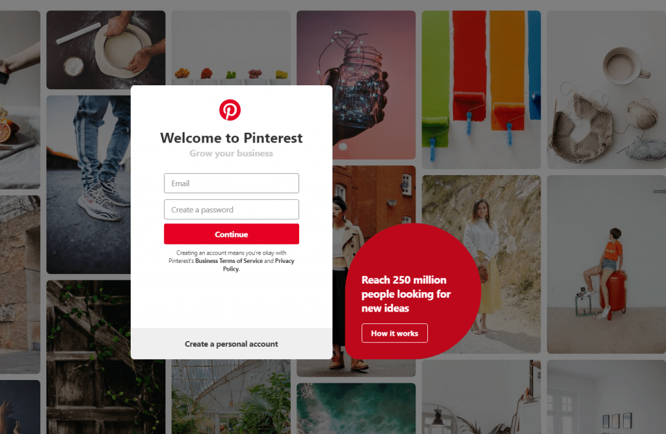Select the Create a password field

tap(232, 210)
